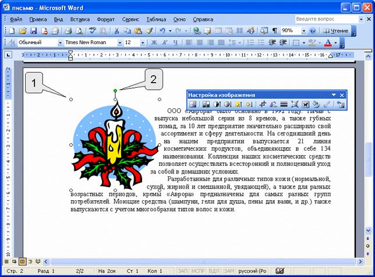375x277 pixels.
Task: Click the green rotation handle above the candle image
Action: 115,90
